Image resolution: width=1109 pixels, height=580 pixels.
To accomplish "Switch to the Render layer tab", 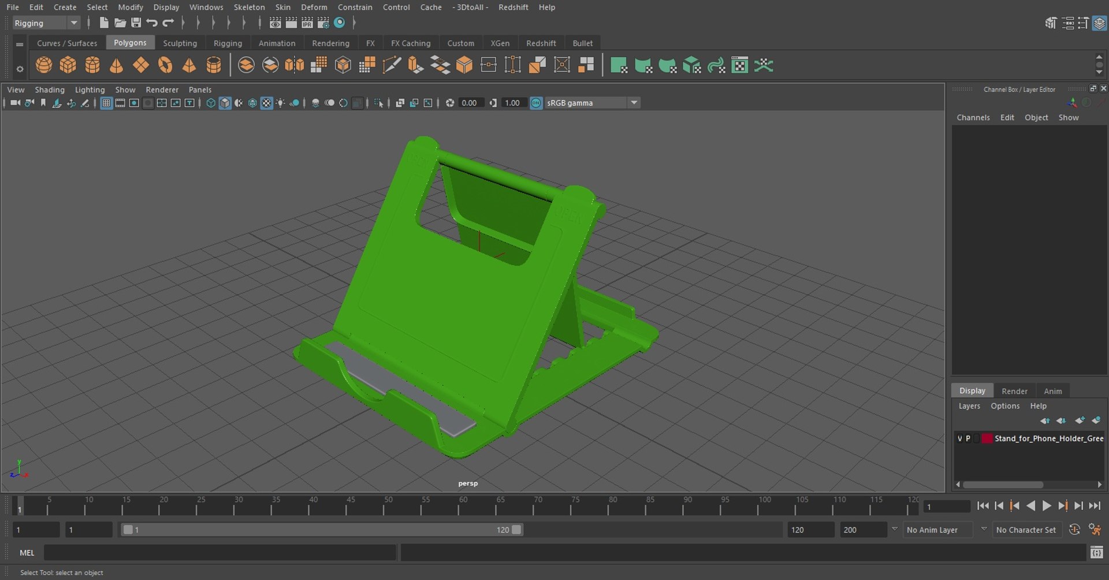I will click(x=1014, y=391).
